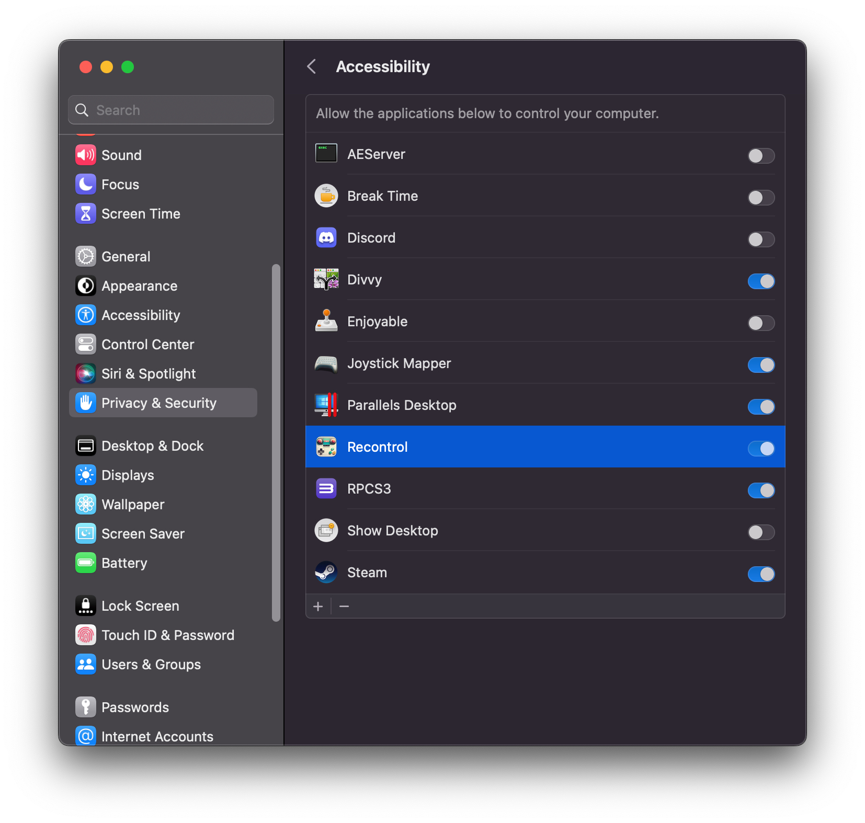Image resolution: width=865 pixels, height=823 pixels.
Task: Disable the Divvy toggle
Action: point(761,281)
